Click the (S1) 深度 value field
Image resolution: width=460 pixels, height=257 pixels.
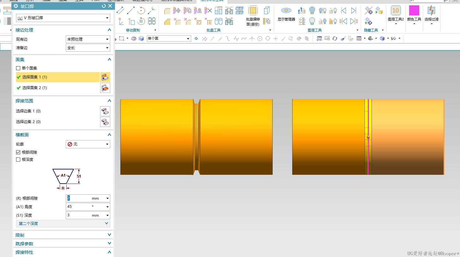pos(78,215)
